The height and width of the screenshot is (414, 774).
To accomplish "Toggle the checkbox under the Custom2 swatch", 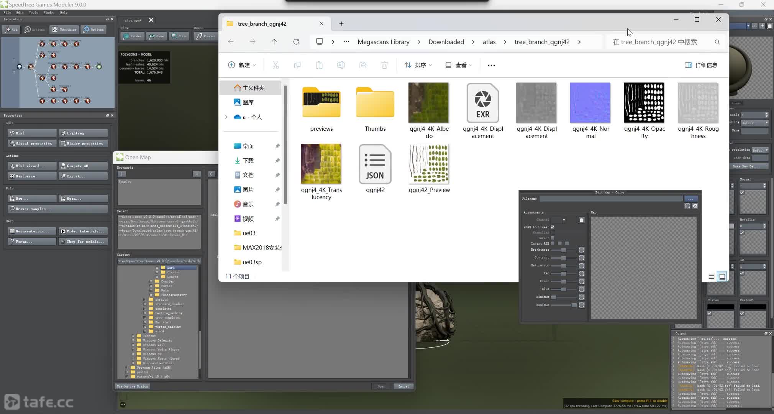I will [x=742, y=313].
